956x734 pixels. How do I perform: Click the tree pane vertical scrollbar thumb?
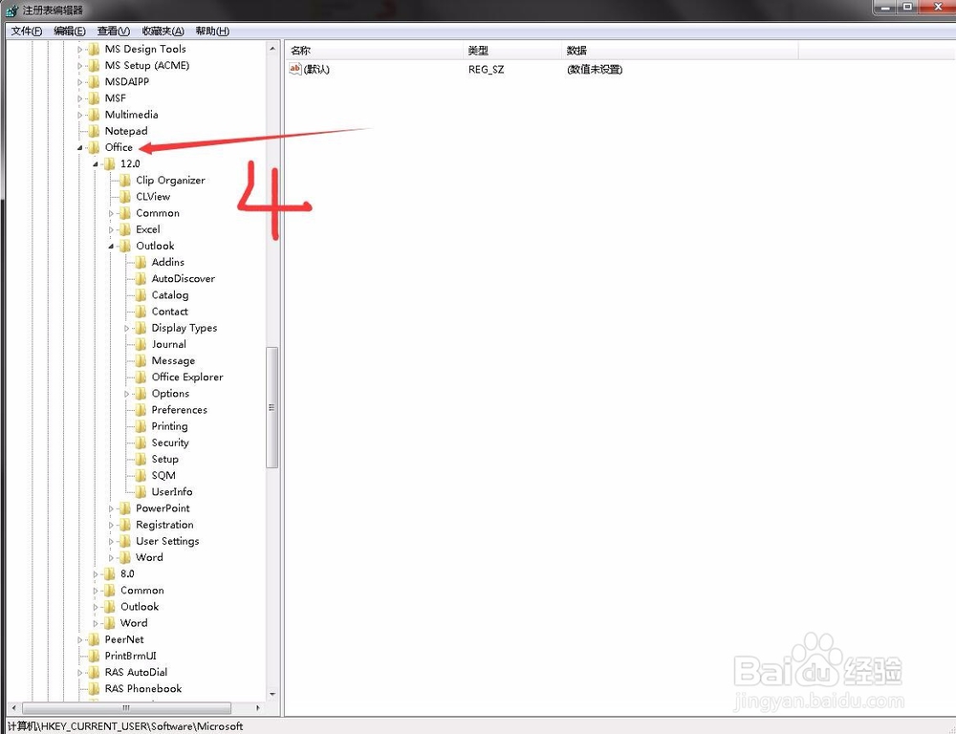[272, 407]
